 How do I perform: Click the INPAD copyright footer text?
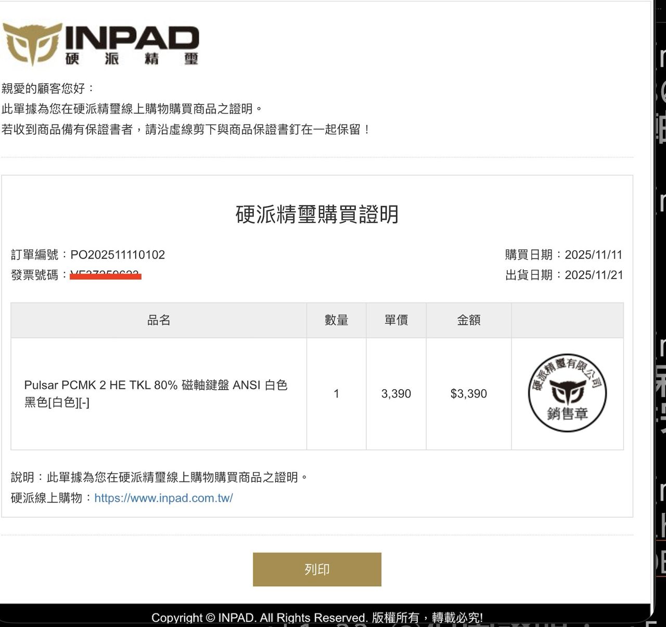point(317,618)
